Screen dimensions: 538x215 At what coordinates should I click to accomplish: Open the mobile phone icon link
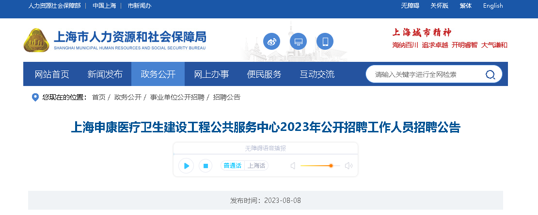pos(325,42)
